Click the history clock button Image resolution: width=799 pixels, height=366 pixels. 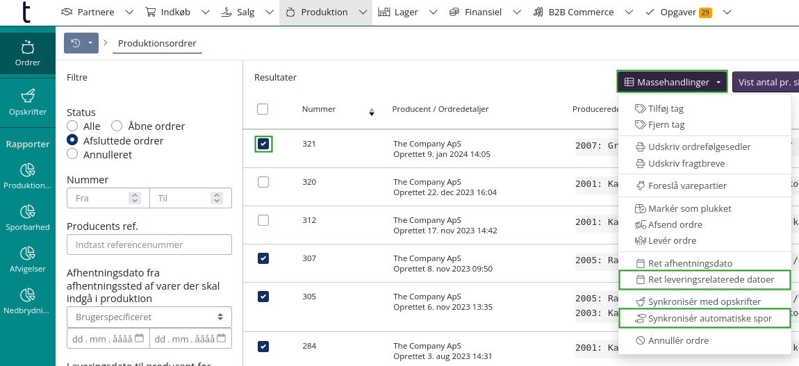[76, 43]
